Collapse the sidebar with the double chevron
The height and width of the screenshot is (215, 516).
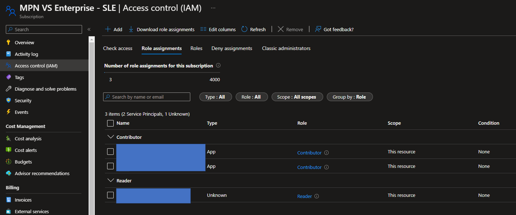89,29
